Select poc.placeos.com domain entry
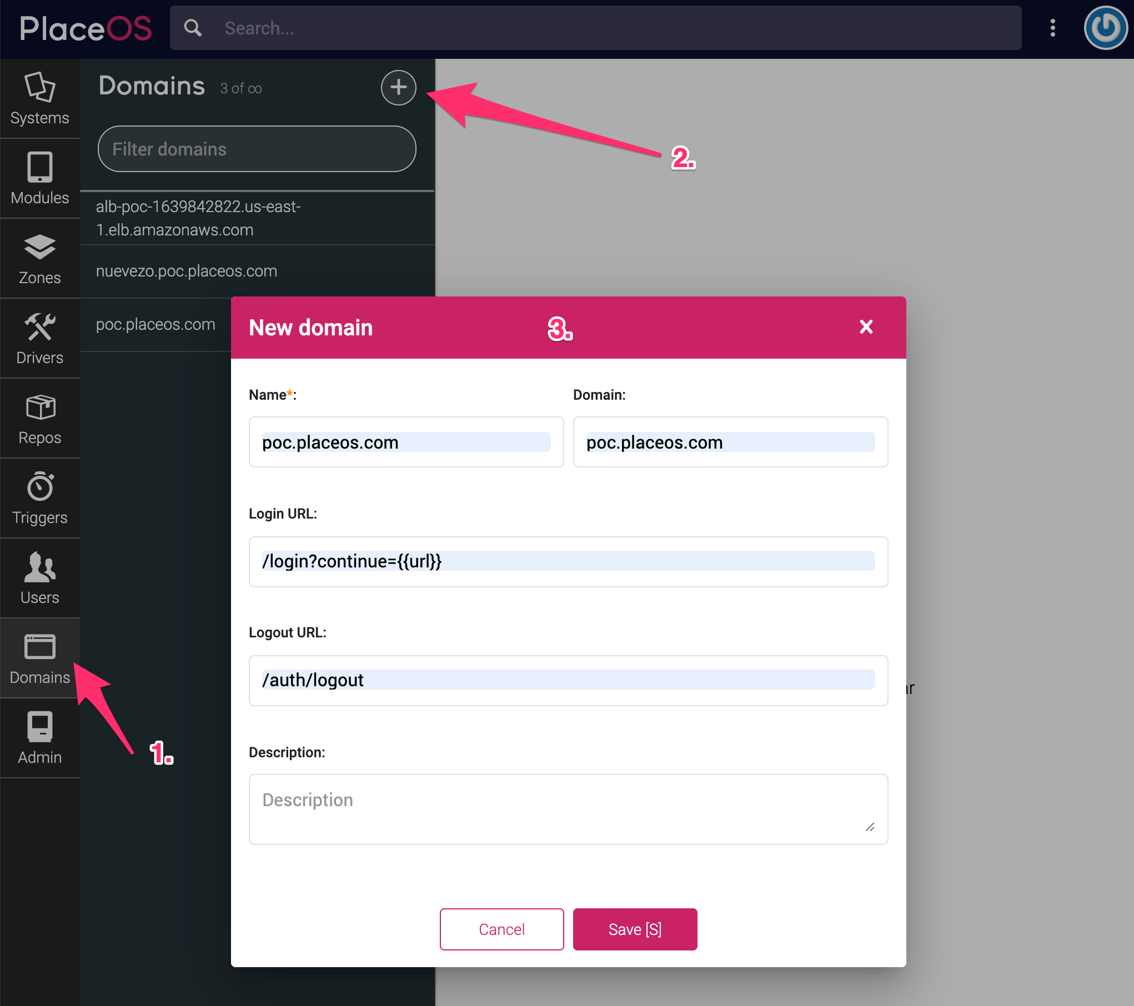1134x1006 pixels. (156, 323)
